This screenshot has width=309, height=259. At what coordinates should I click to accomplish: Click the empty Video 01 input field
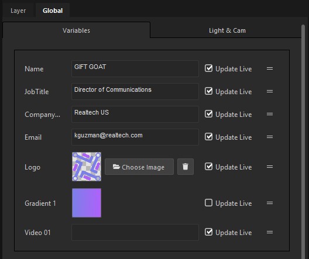point(135,232)
